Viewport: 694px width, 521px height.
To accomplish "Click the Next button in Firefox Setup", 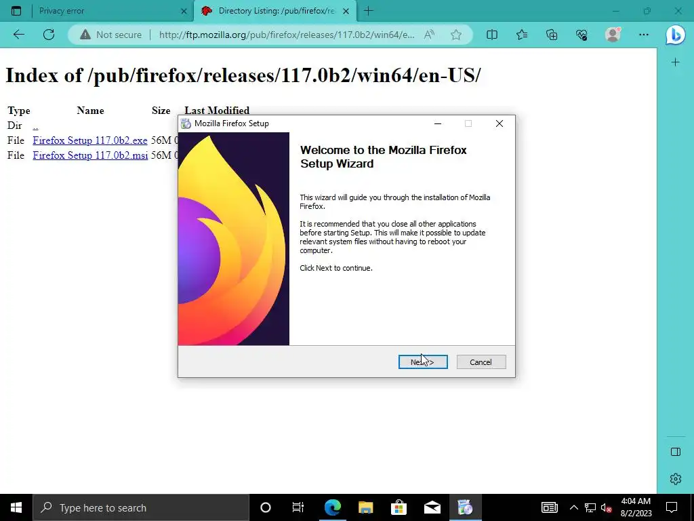I will click(x=423, y=362).
